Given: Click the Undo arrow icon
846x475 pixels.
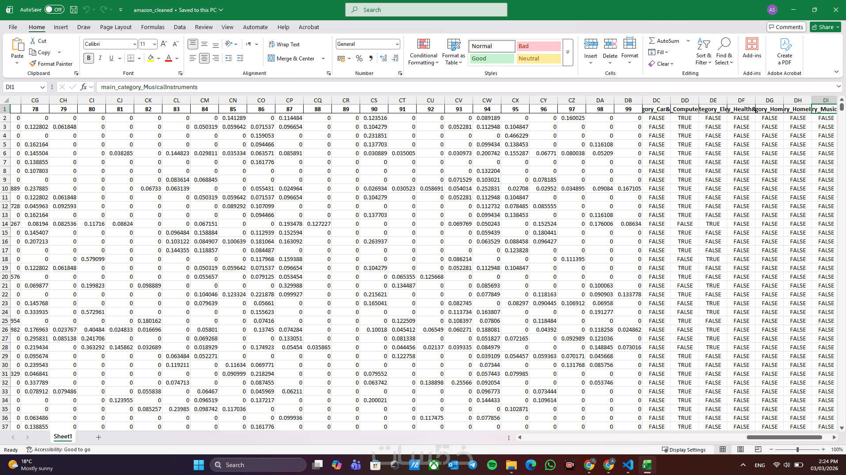Looking at the screenshot, I should tap(86, 9).
